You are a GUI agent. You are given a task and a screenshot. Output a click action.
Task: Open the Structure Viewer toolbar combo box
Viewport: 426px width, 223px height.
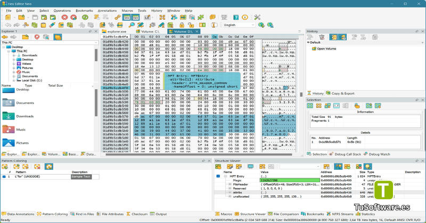(x=300, y=166)
